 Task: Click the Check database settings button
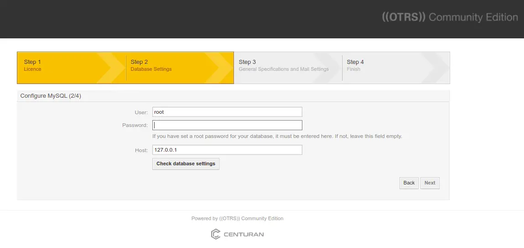186,164
